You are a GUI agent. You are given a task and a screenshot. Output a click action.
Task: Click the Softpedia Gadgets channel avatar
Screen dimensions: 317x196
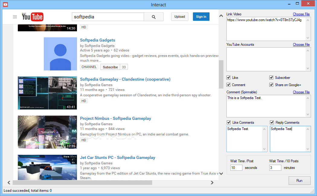pos(60,54)
